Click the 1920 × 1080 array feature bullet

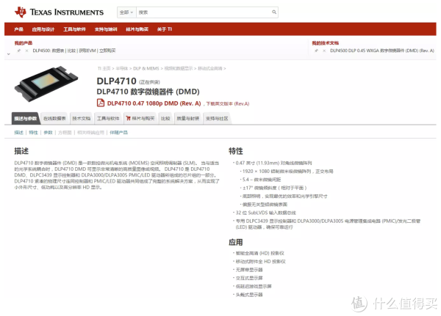click(287, 171)
